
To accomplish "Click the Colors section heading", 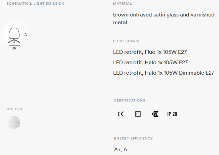I will (14, 109).
